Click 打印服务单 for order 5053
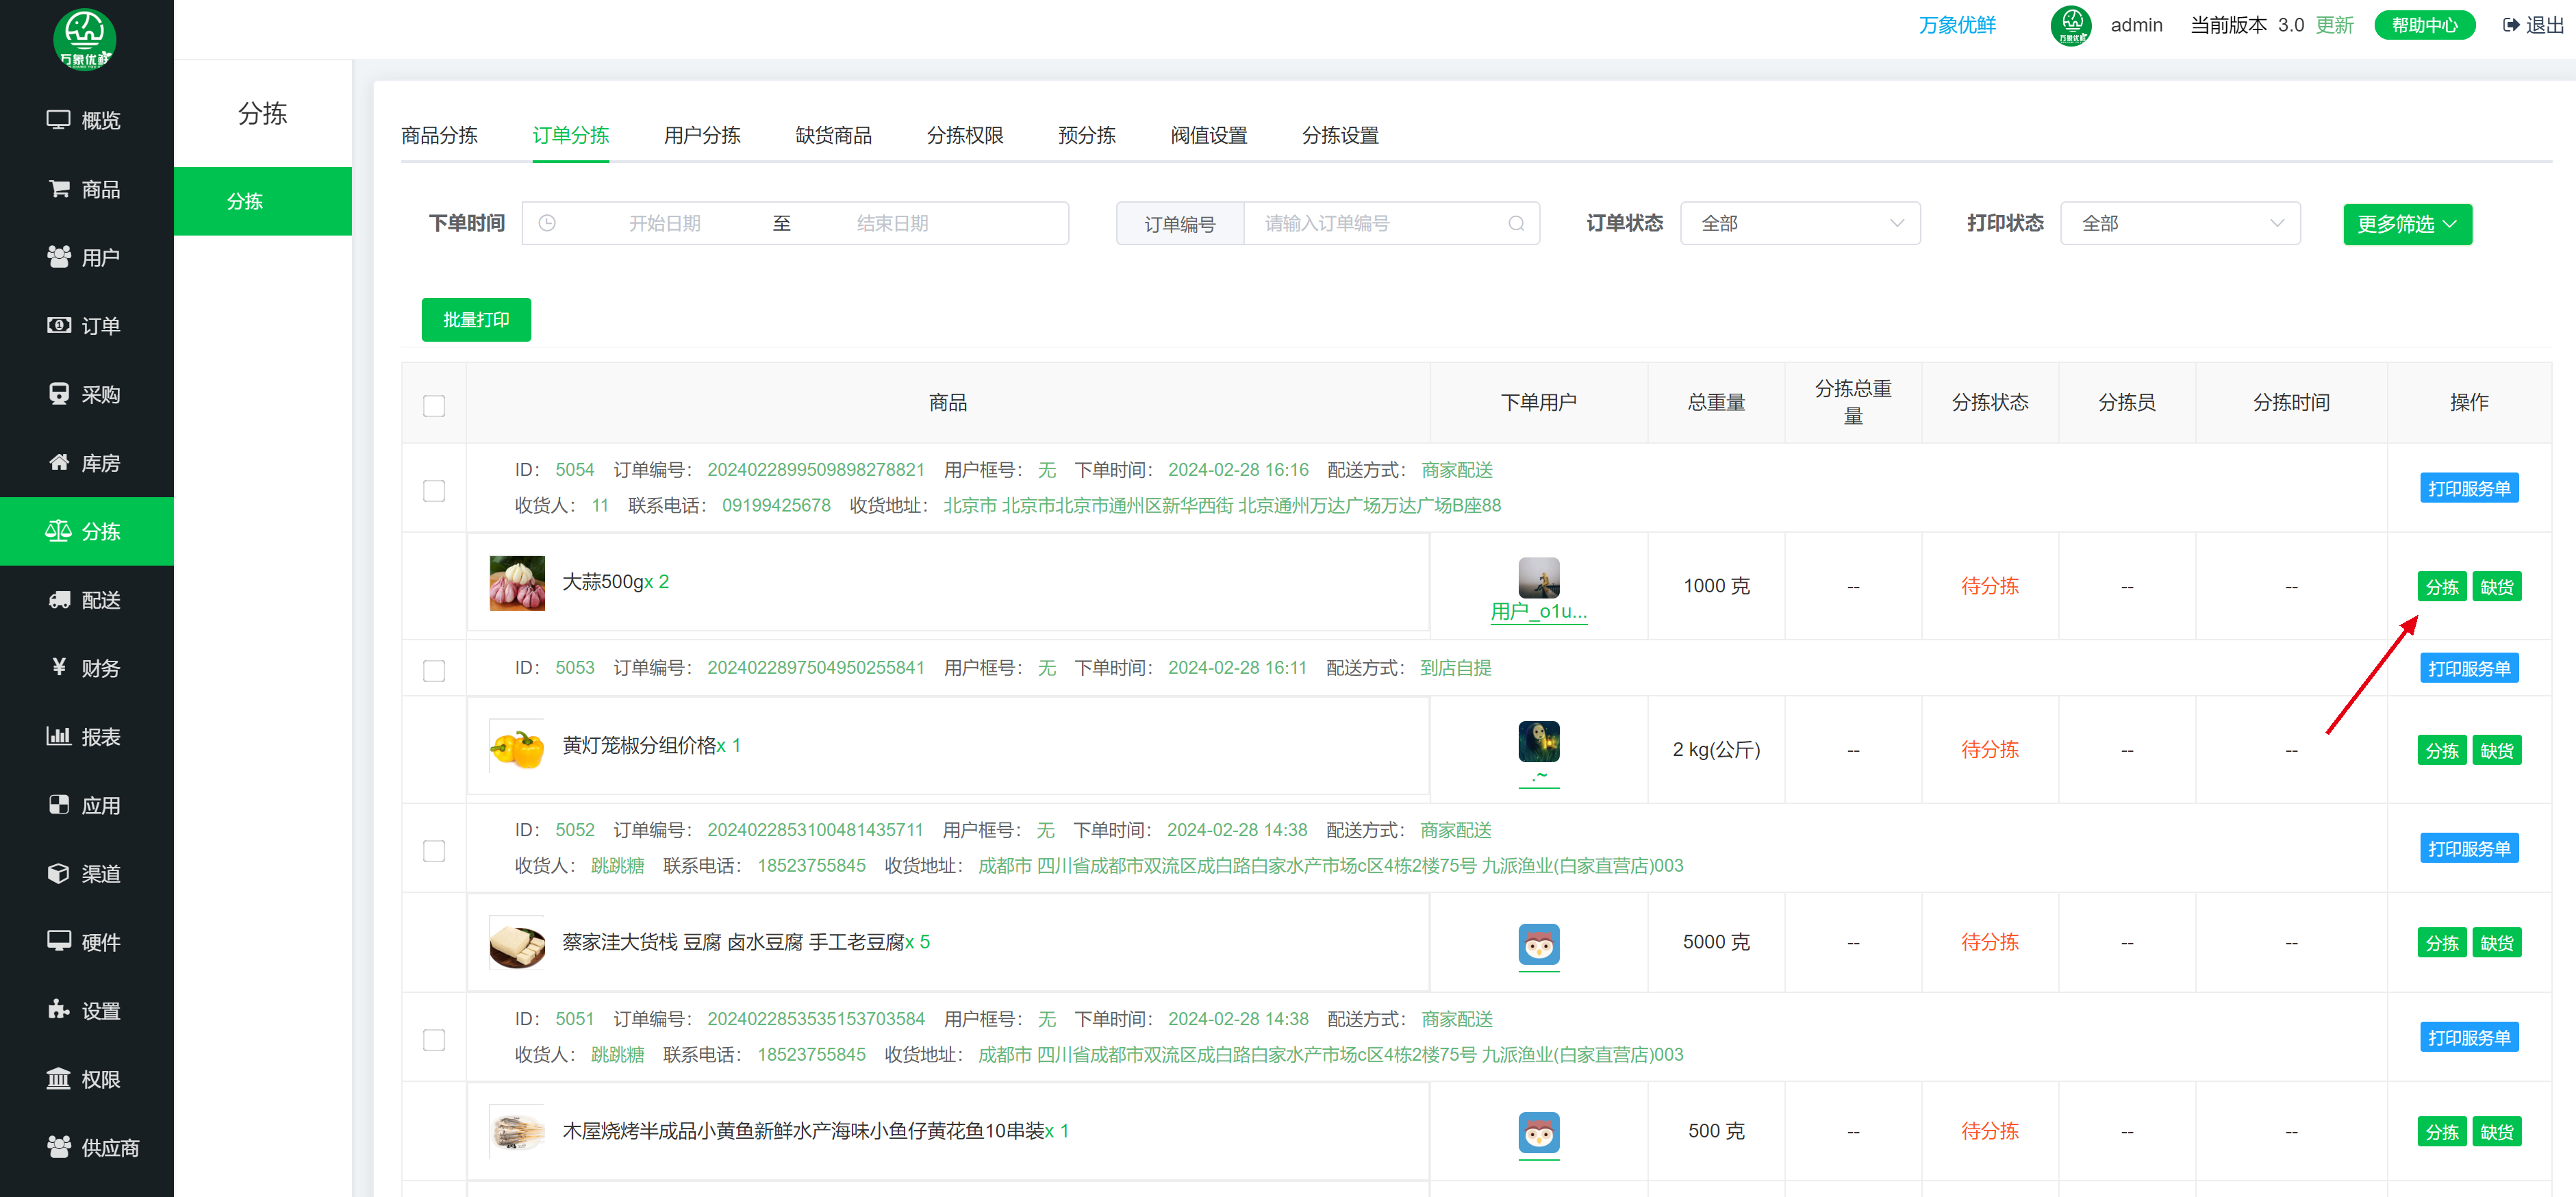 coord(2468,668)
